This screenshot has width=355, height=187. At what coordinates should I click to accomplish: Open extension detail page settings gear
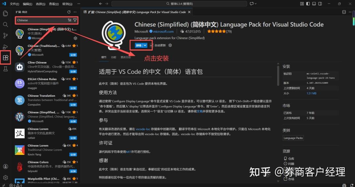point(170,45)
